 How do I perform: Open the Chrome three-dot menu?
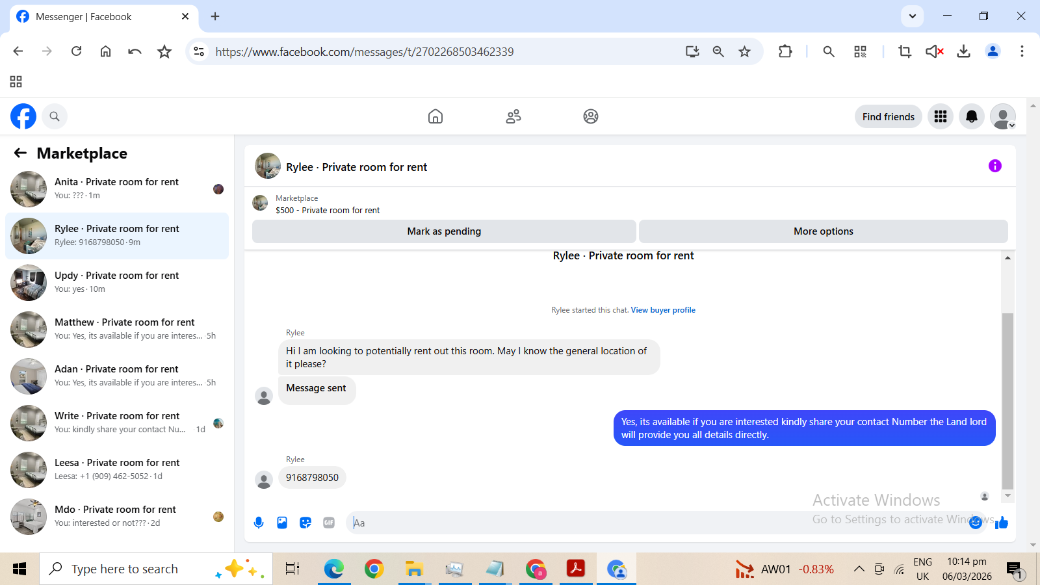point(1022,51)
